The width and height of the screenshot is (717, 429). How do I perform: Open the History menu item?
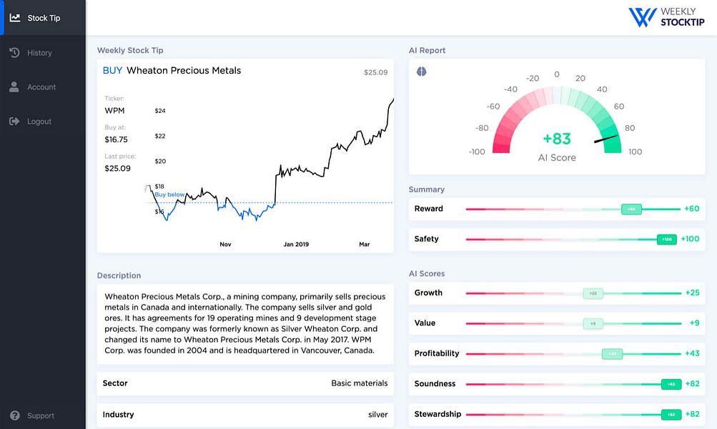tap(42, 53)
